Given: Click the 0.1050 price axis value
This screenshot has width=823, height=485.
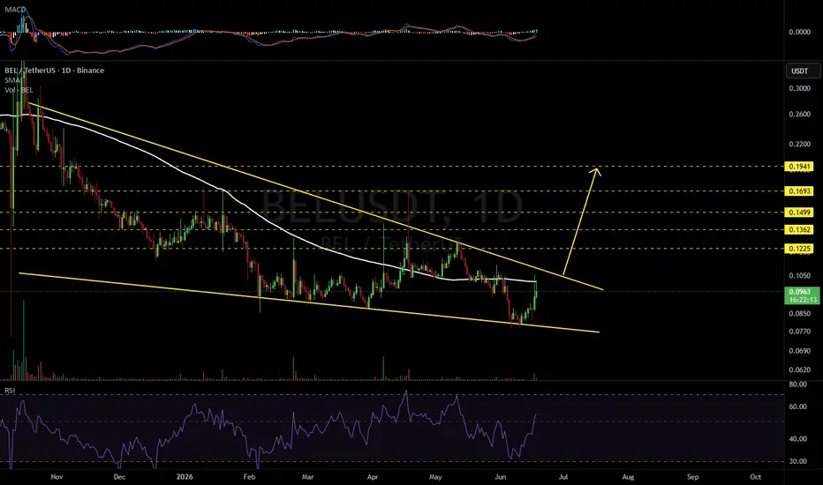Looking at the screenshot, I should (x=799, y=275).
